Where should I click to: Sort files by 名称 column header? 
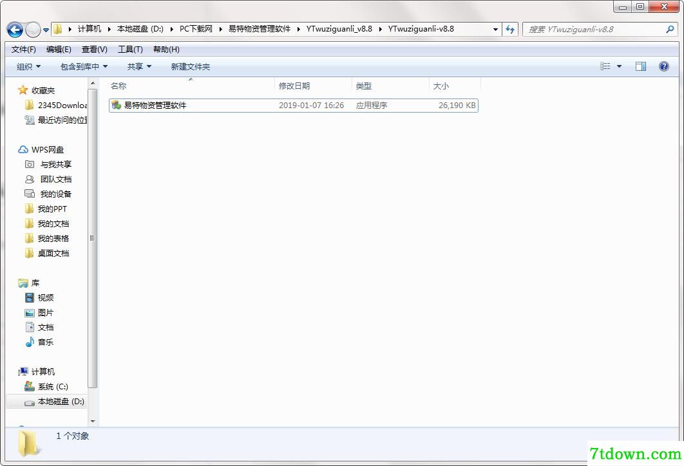pyautogui.click(x=191, y=86)
